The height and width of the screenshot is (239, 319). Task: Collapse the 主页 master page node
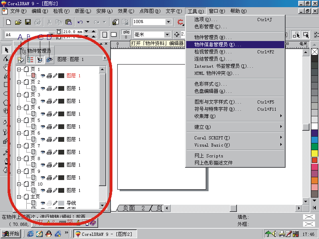[19, 197]
